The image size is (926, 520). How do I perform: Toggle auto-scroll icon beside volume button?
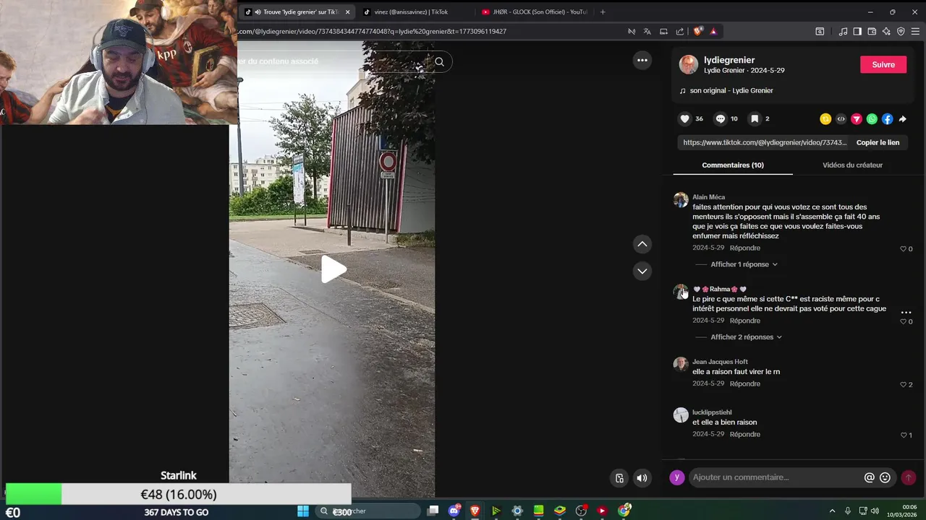click(619, 477)
